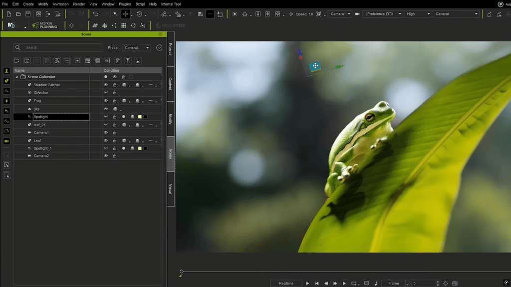The height and width of the screenshot is (287, 511).
Task: Add new collection folder icon in Scene panel
Action: point(17,61)
